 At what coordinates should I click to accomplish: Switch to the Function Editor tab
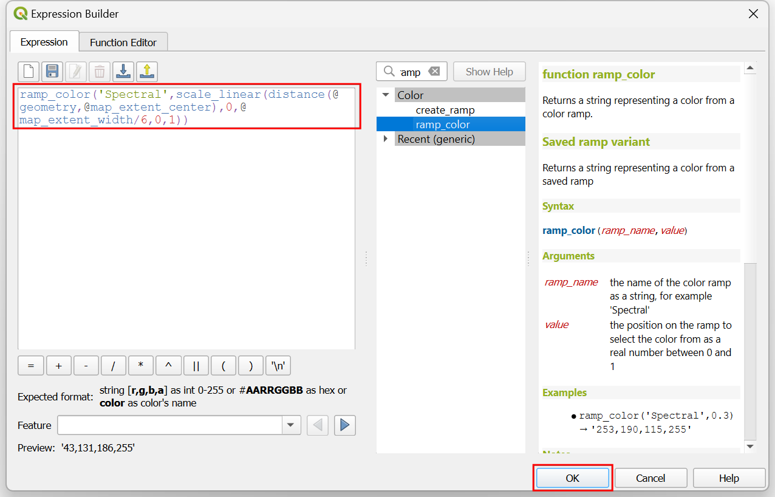tap(123, 43)
